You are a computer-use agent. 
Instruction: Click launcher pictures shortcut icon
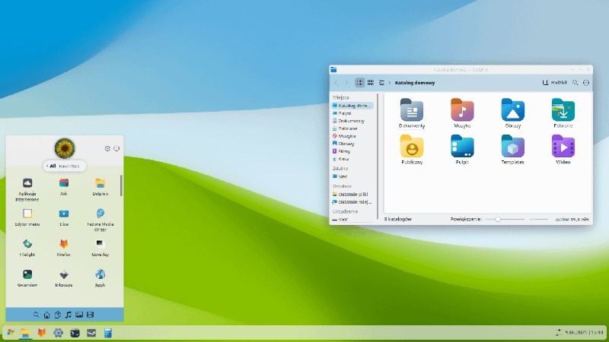(79, 315)
